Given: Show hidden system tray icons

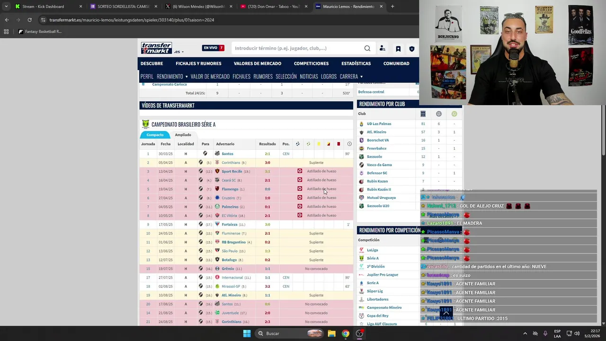Looking at the screenshot, I should tap(525, 333).
